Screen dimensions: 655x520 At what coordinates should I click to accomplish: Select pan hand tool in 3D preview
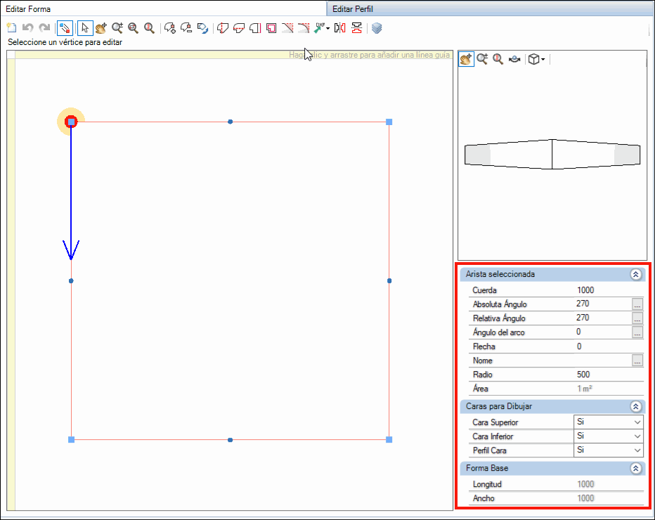click(466, 59)
